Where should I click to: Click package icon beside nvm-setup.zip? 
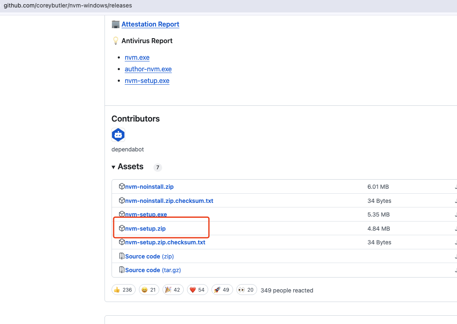tap(122, 228)
